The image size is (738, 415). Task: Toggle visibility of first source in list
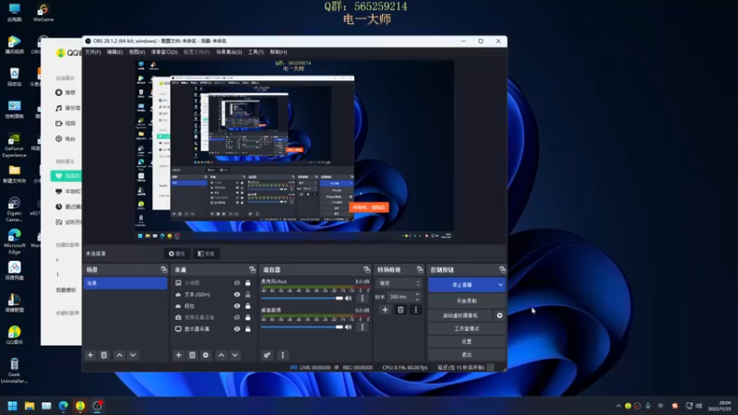[237, 283]
